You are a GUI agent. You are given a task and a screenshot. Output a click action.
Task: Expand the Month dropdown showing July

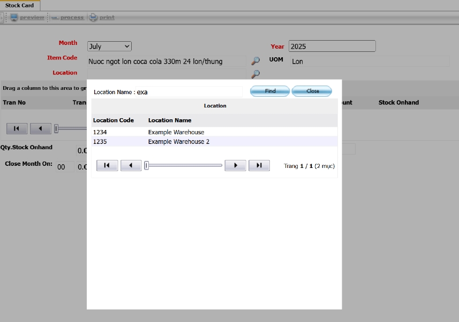point(109,47)
